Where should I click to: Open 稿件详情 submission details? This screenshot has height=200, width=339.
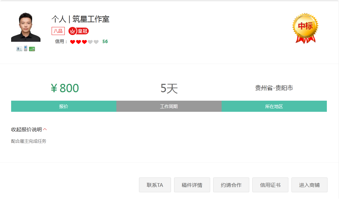[192, 185]
